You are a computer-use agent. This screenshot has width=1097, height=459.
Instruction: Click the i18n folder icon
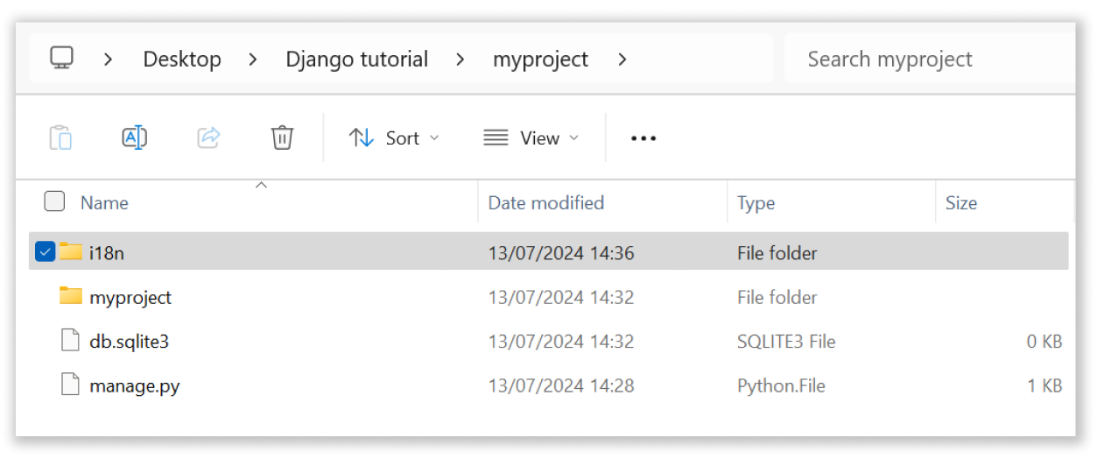pos(71,252)
